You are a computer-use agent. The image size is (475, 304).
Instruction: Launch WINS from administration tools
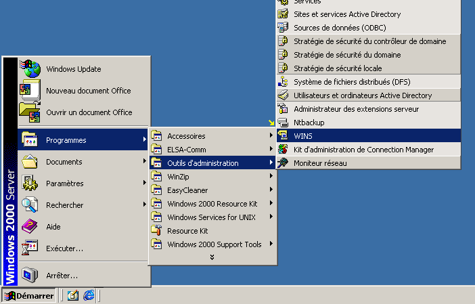click(369, 136)
